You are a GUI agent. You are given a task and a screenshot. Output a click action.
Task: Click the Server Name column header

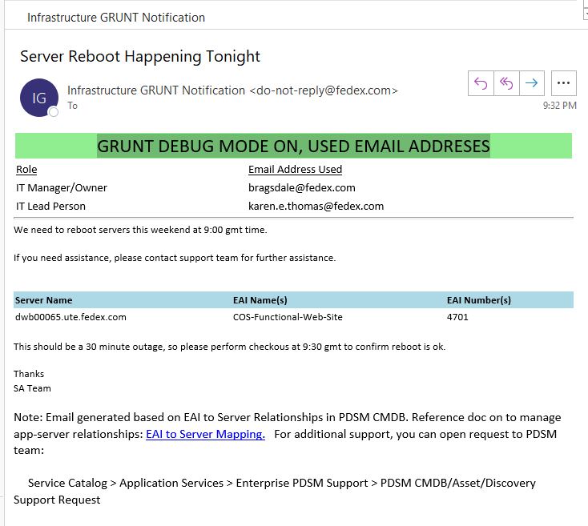(x=43, y=300)
